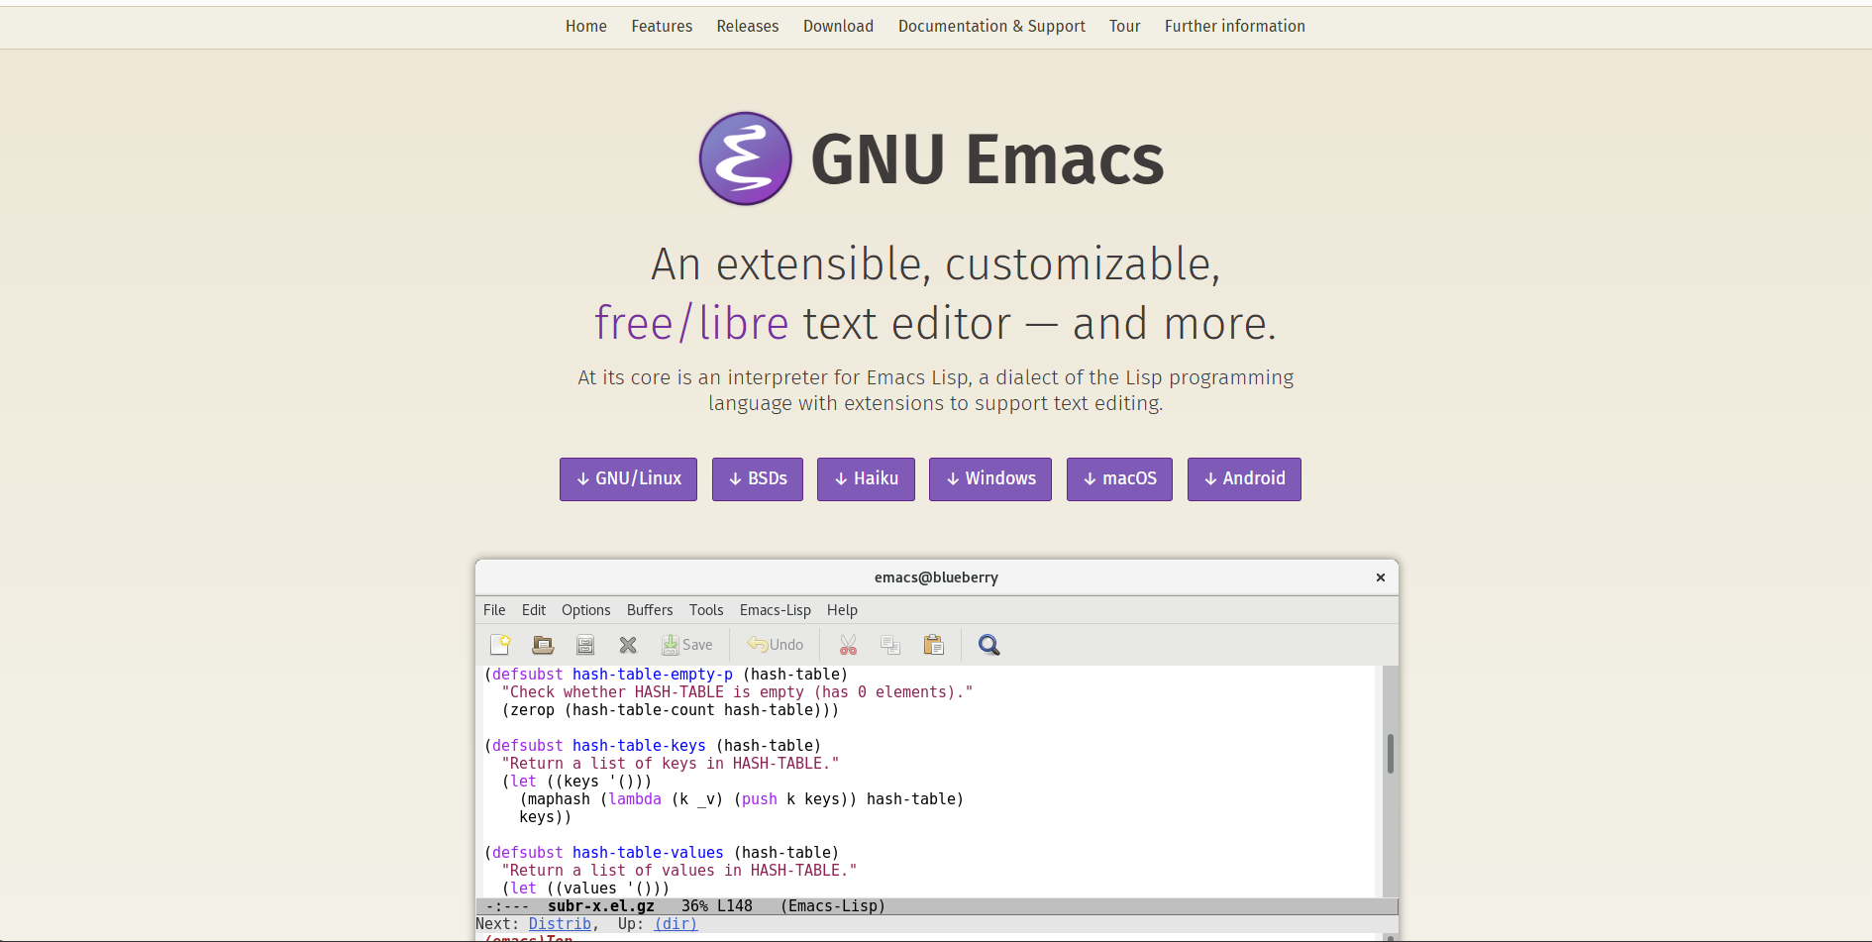Open the Options menu in Emacs

pos(586,610)
